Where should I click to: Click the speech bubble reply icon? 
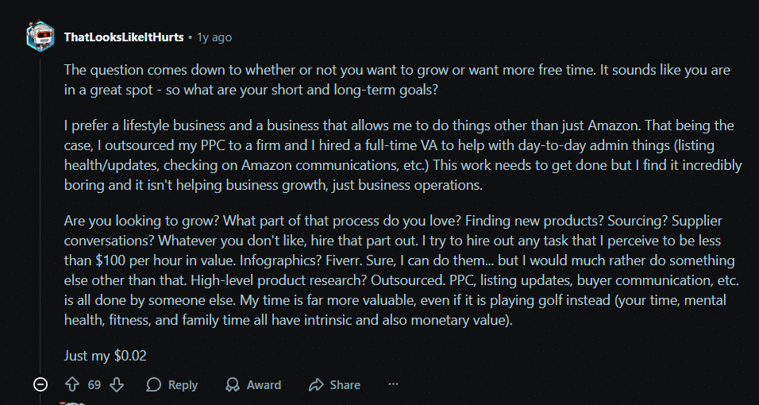coord(154,384)
